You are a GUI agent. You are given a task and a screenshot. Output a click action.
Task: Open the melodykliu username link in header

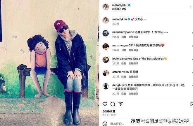tap(120, 5)
